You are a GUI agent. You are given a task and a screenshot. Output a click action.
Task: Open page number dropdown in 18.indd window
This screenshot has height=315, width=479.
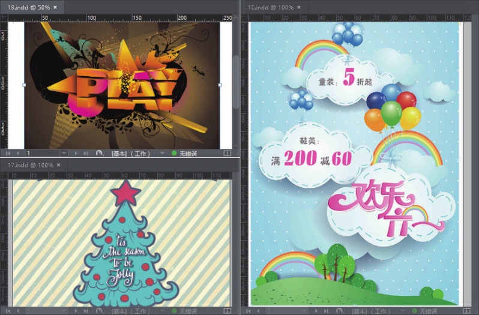[x=64, y=154]
